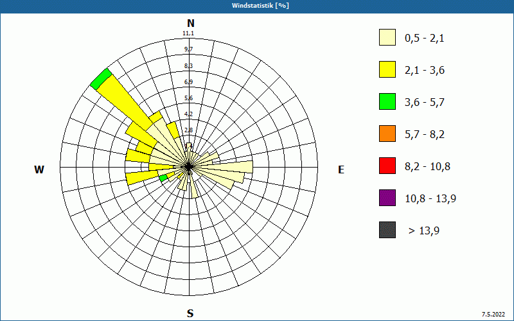Image resolution: width=514 pixels, height=321 pixels.
Task: Click the 6,9 ring scale value
Action: [x=188, y=82]
